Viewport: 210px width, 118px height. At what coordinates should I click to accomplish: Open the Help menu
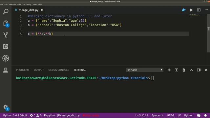click(40, 4)
